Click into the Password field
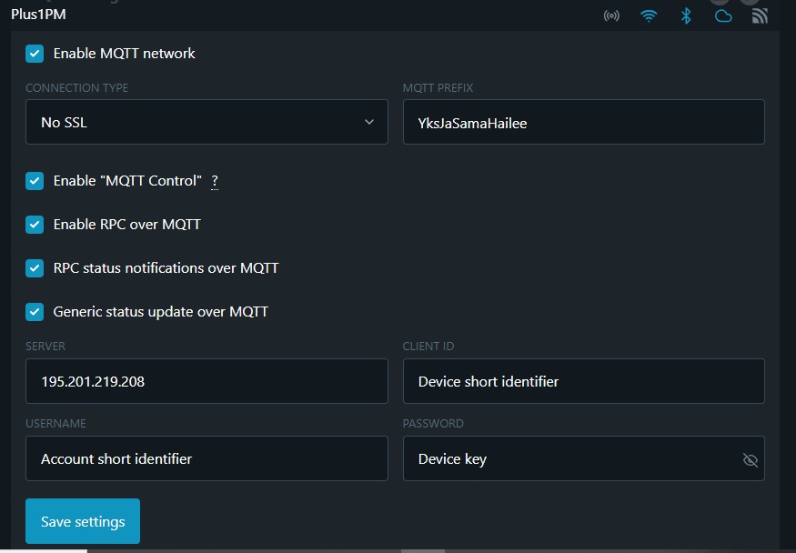This screenshot has height=553, width=796. click(569, 458)
